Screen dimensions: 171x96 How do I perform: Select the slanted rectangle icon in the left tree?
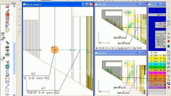(7, 70)
